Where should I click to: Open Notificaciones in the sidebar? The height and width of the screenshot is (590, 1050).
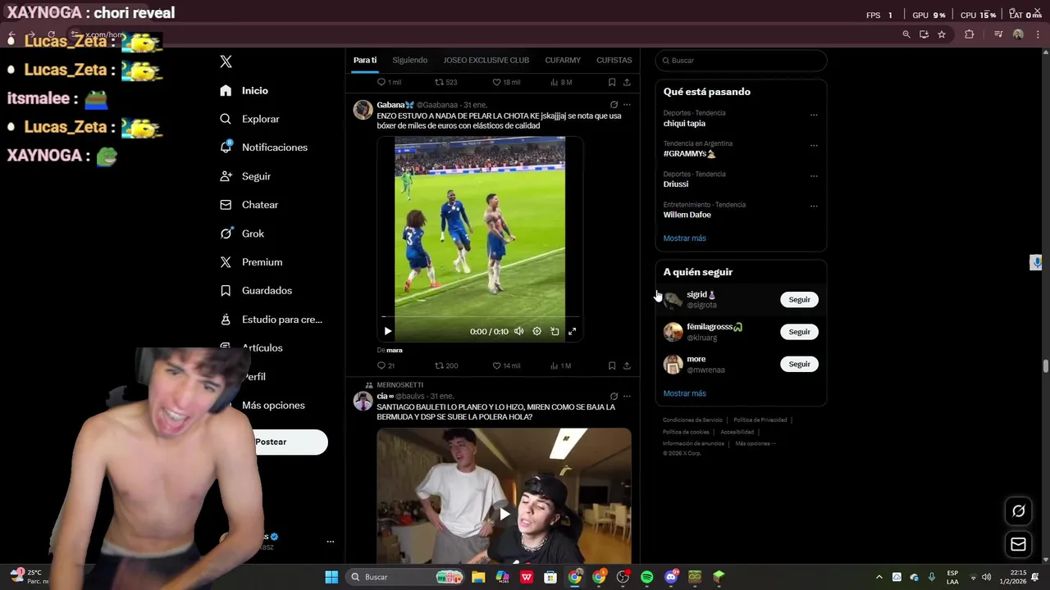(264, 147)
